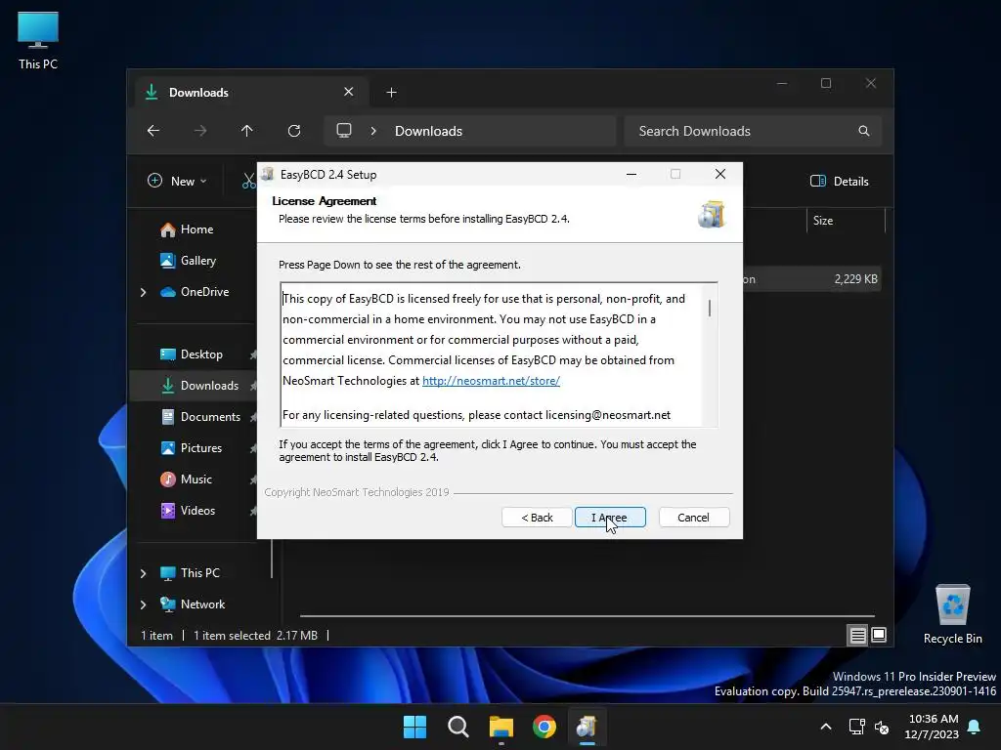Show hidden system tray icons
This screenshot has width=1001, height=750.
[825, 727]
